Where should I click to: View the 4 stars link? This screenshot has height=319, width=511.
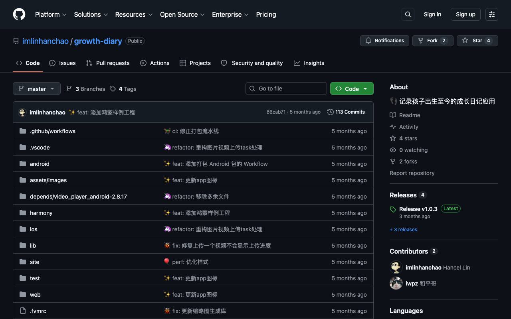click(x=403, y=138)
